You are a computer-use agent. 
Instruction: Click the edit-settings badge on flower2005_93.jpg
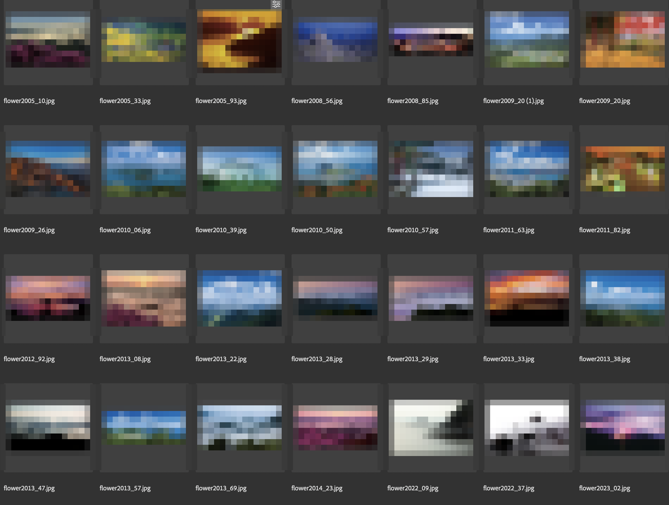[x=276, y=4]
